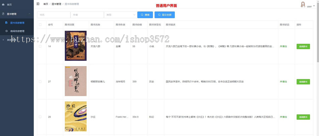
Task: Click the 明朝那些事儿 book cover thumbnail
Action: click(x=76, y=81)
